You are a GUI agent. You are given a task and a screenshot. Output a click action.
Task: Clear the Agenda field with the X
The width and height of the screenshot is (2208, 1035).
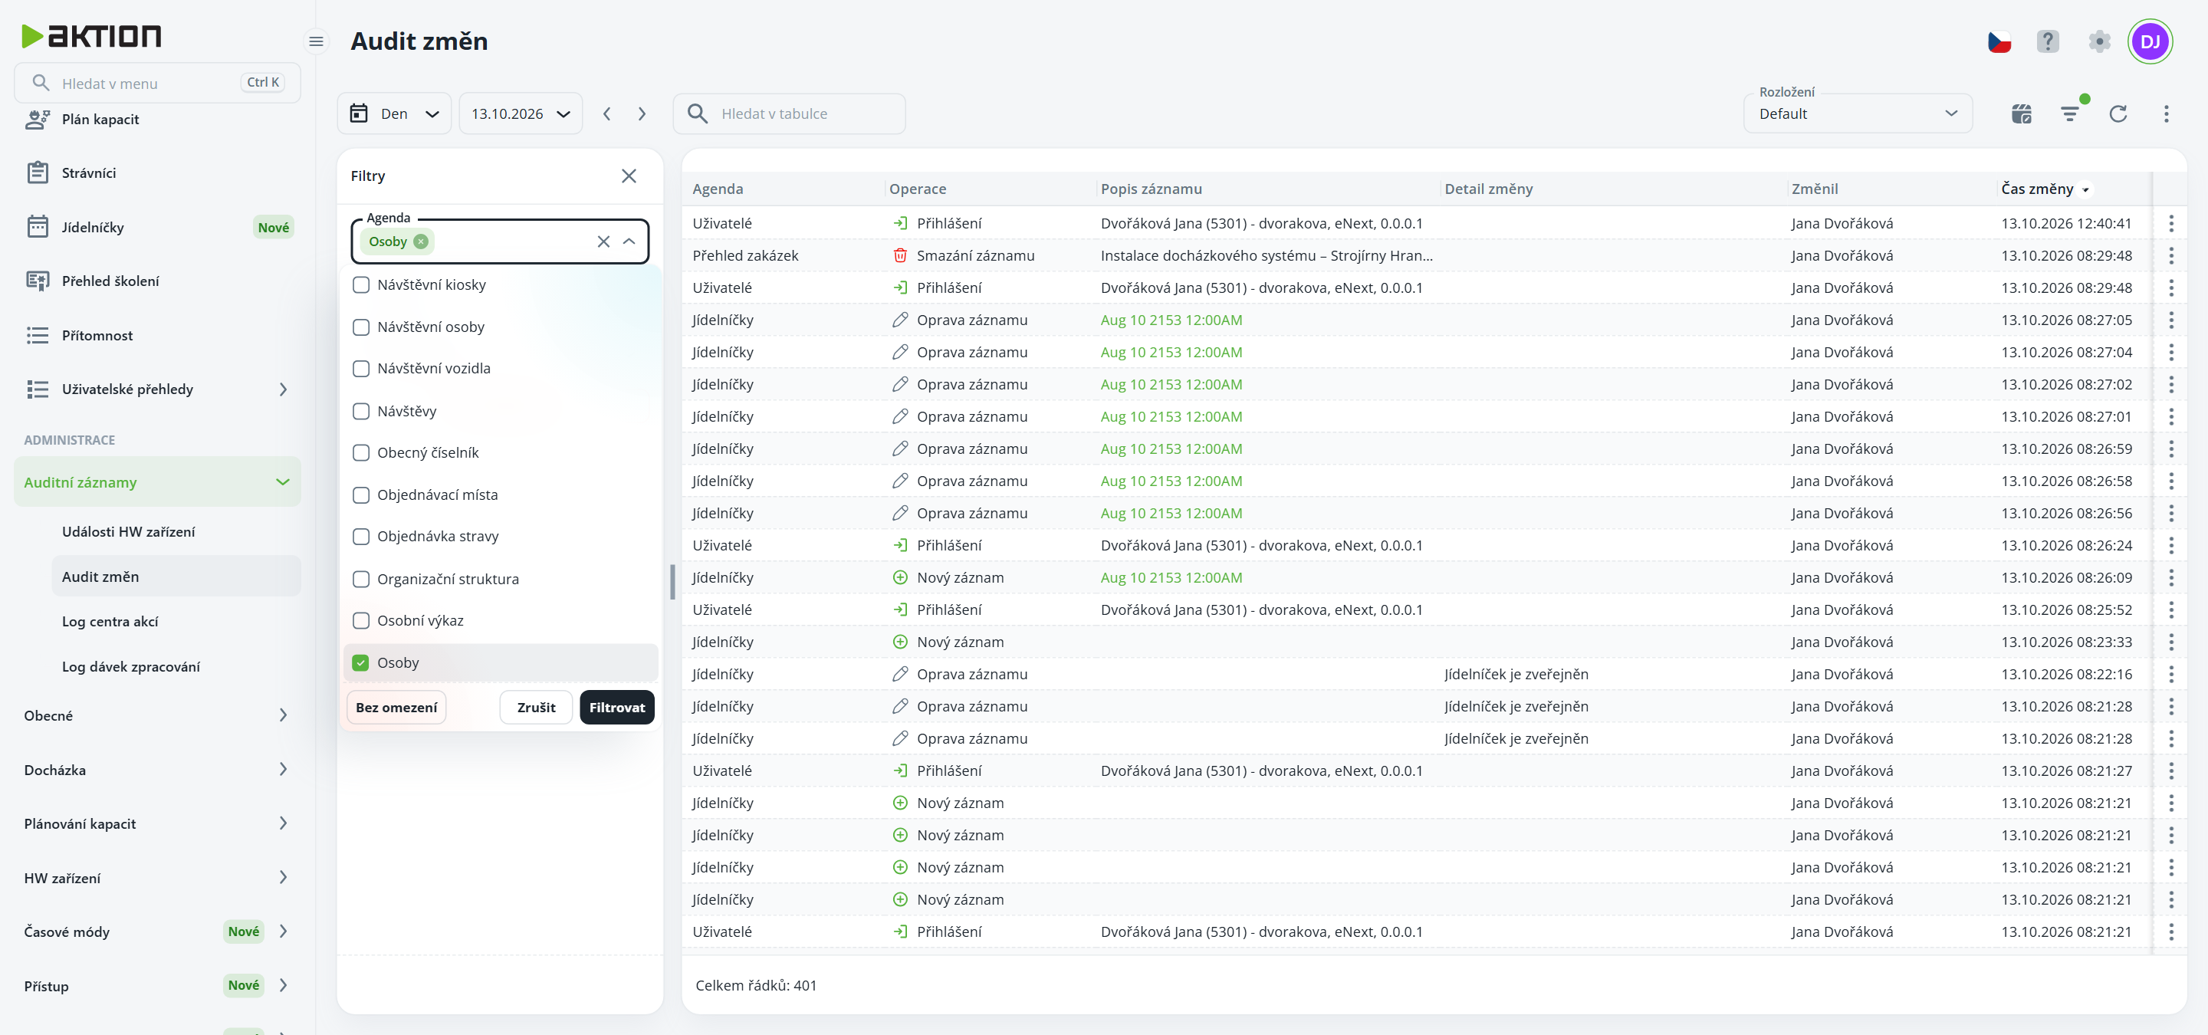(603, 242)
